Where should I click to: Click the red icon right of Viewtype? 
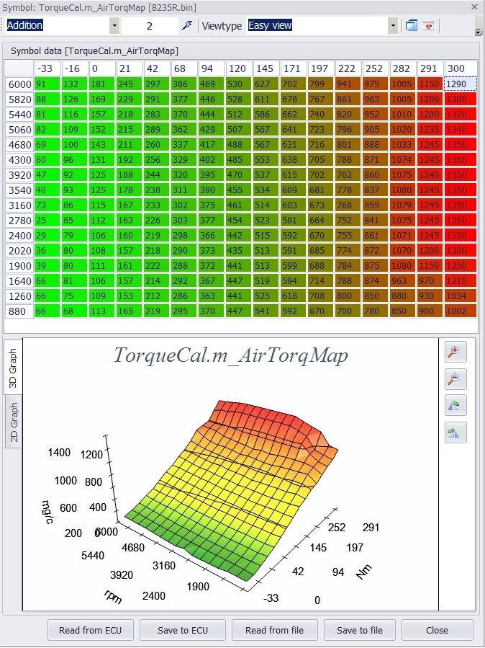click(428, 25)
